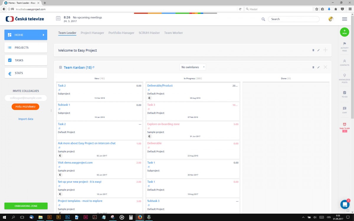Switch to the Team Worker tab

(x=173, y=33)
